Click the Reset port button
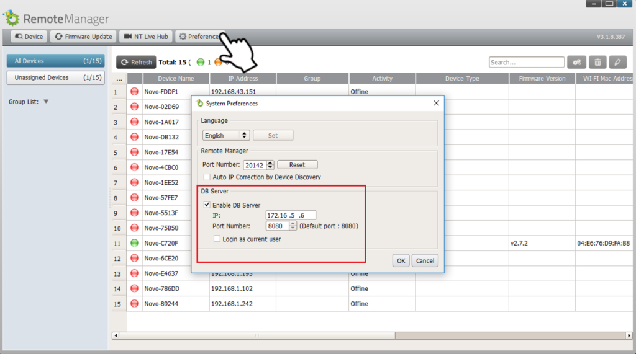 click(x=298, y=165)
